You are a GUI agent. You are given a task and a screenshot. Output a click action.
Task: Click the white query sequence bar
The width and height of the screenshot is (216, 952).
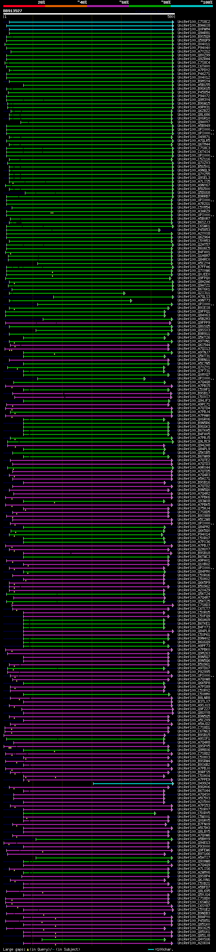[x=89, y=14]
